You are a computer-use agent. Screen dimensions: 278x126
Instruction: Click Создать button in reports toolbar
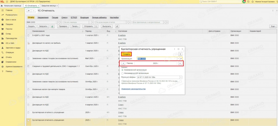pos(31,26)
